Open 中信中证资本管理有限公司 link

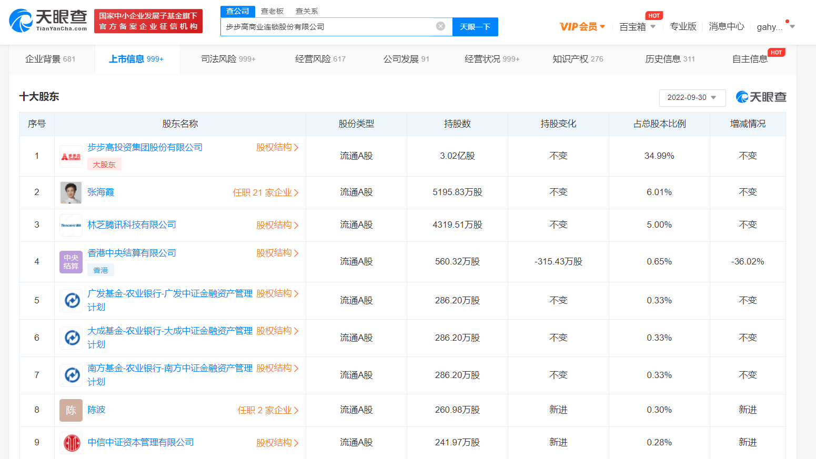(140, 443)
